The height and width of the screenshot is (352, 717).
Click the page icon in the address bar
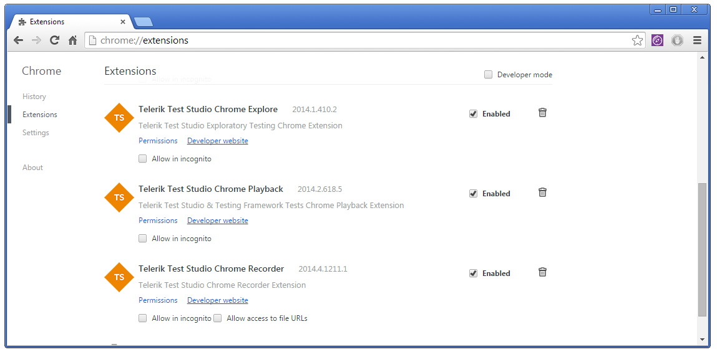point(92,40)
